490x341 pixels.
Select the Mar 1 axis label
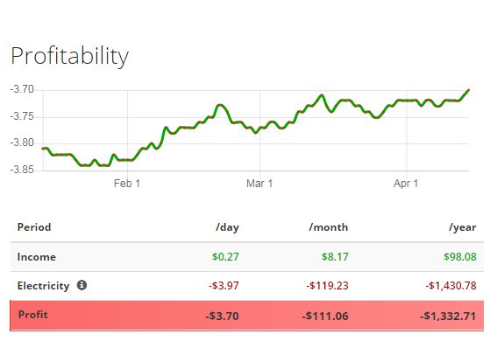(259, 184)
